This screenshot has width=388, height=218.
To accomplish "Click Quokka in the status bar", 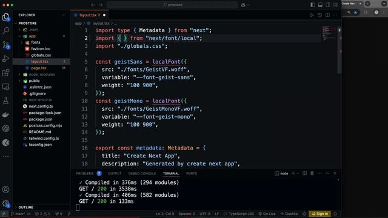I will tap(289, 214).
